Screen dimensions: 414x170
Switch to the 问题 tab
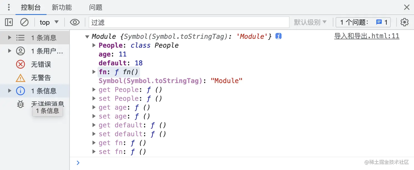[96, 7]
